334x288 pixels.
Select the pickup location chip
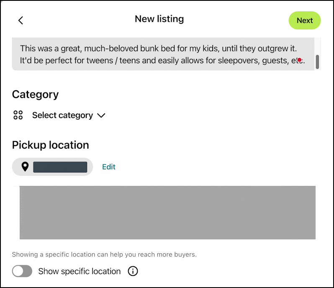coord(52,167)
